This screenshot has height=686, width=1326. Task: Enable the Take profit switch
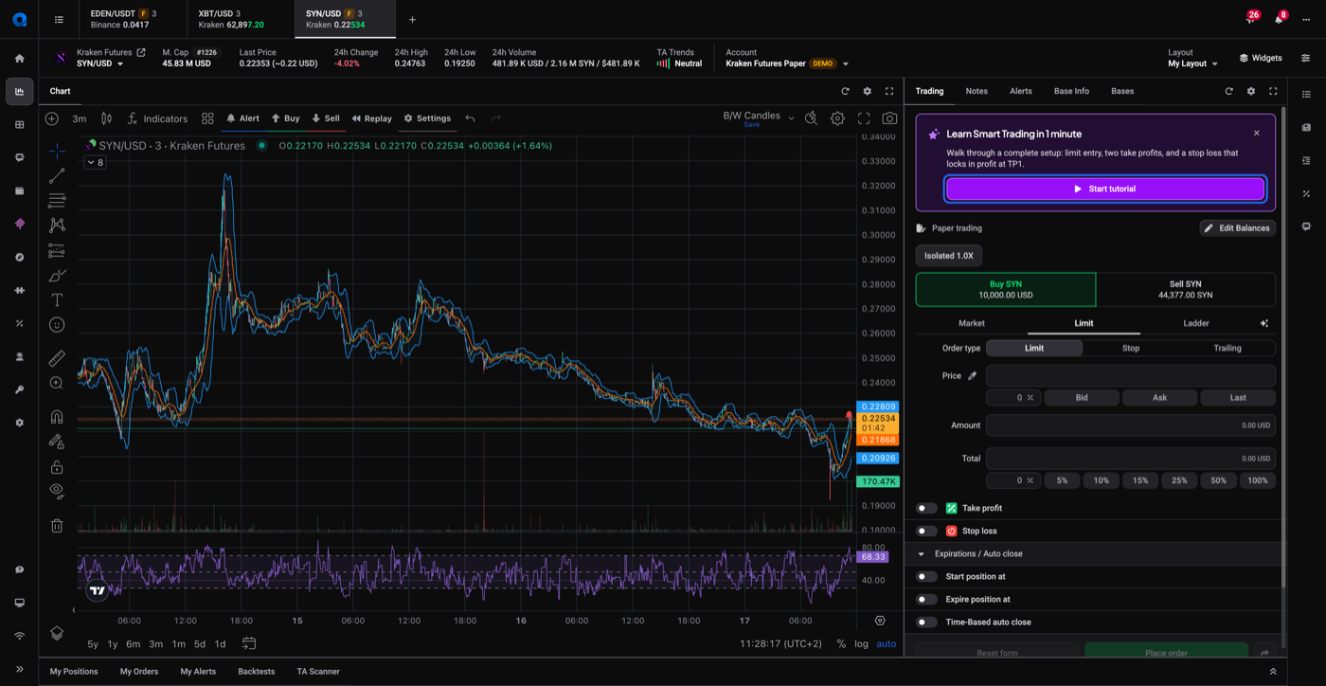tap(926, 508)
